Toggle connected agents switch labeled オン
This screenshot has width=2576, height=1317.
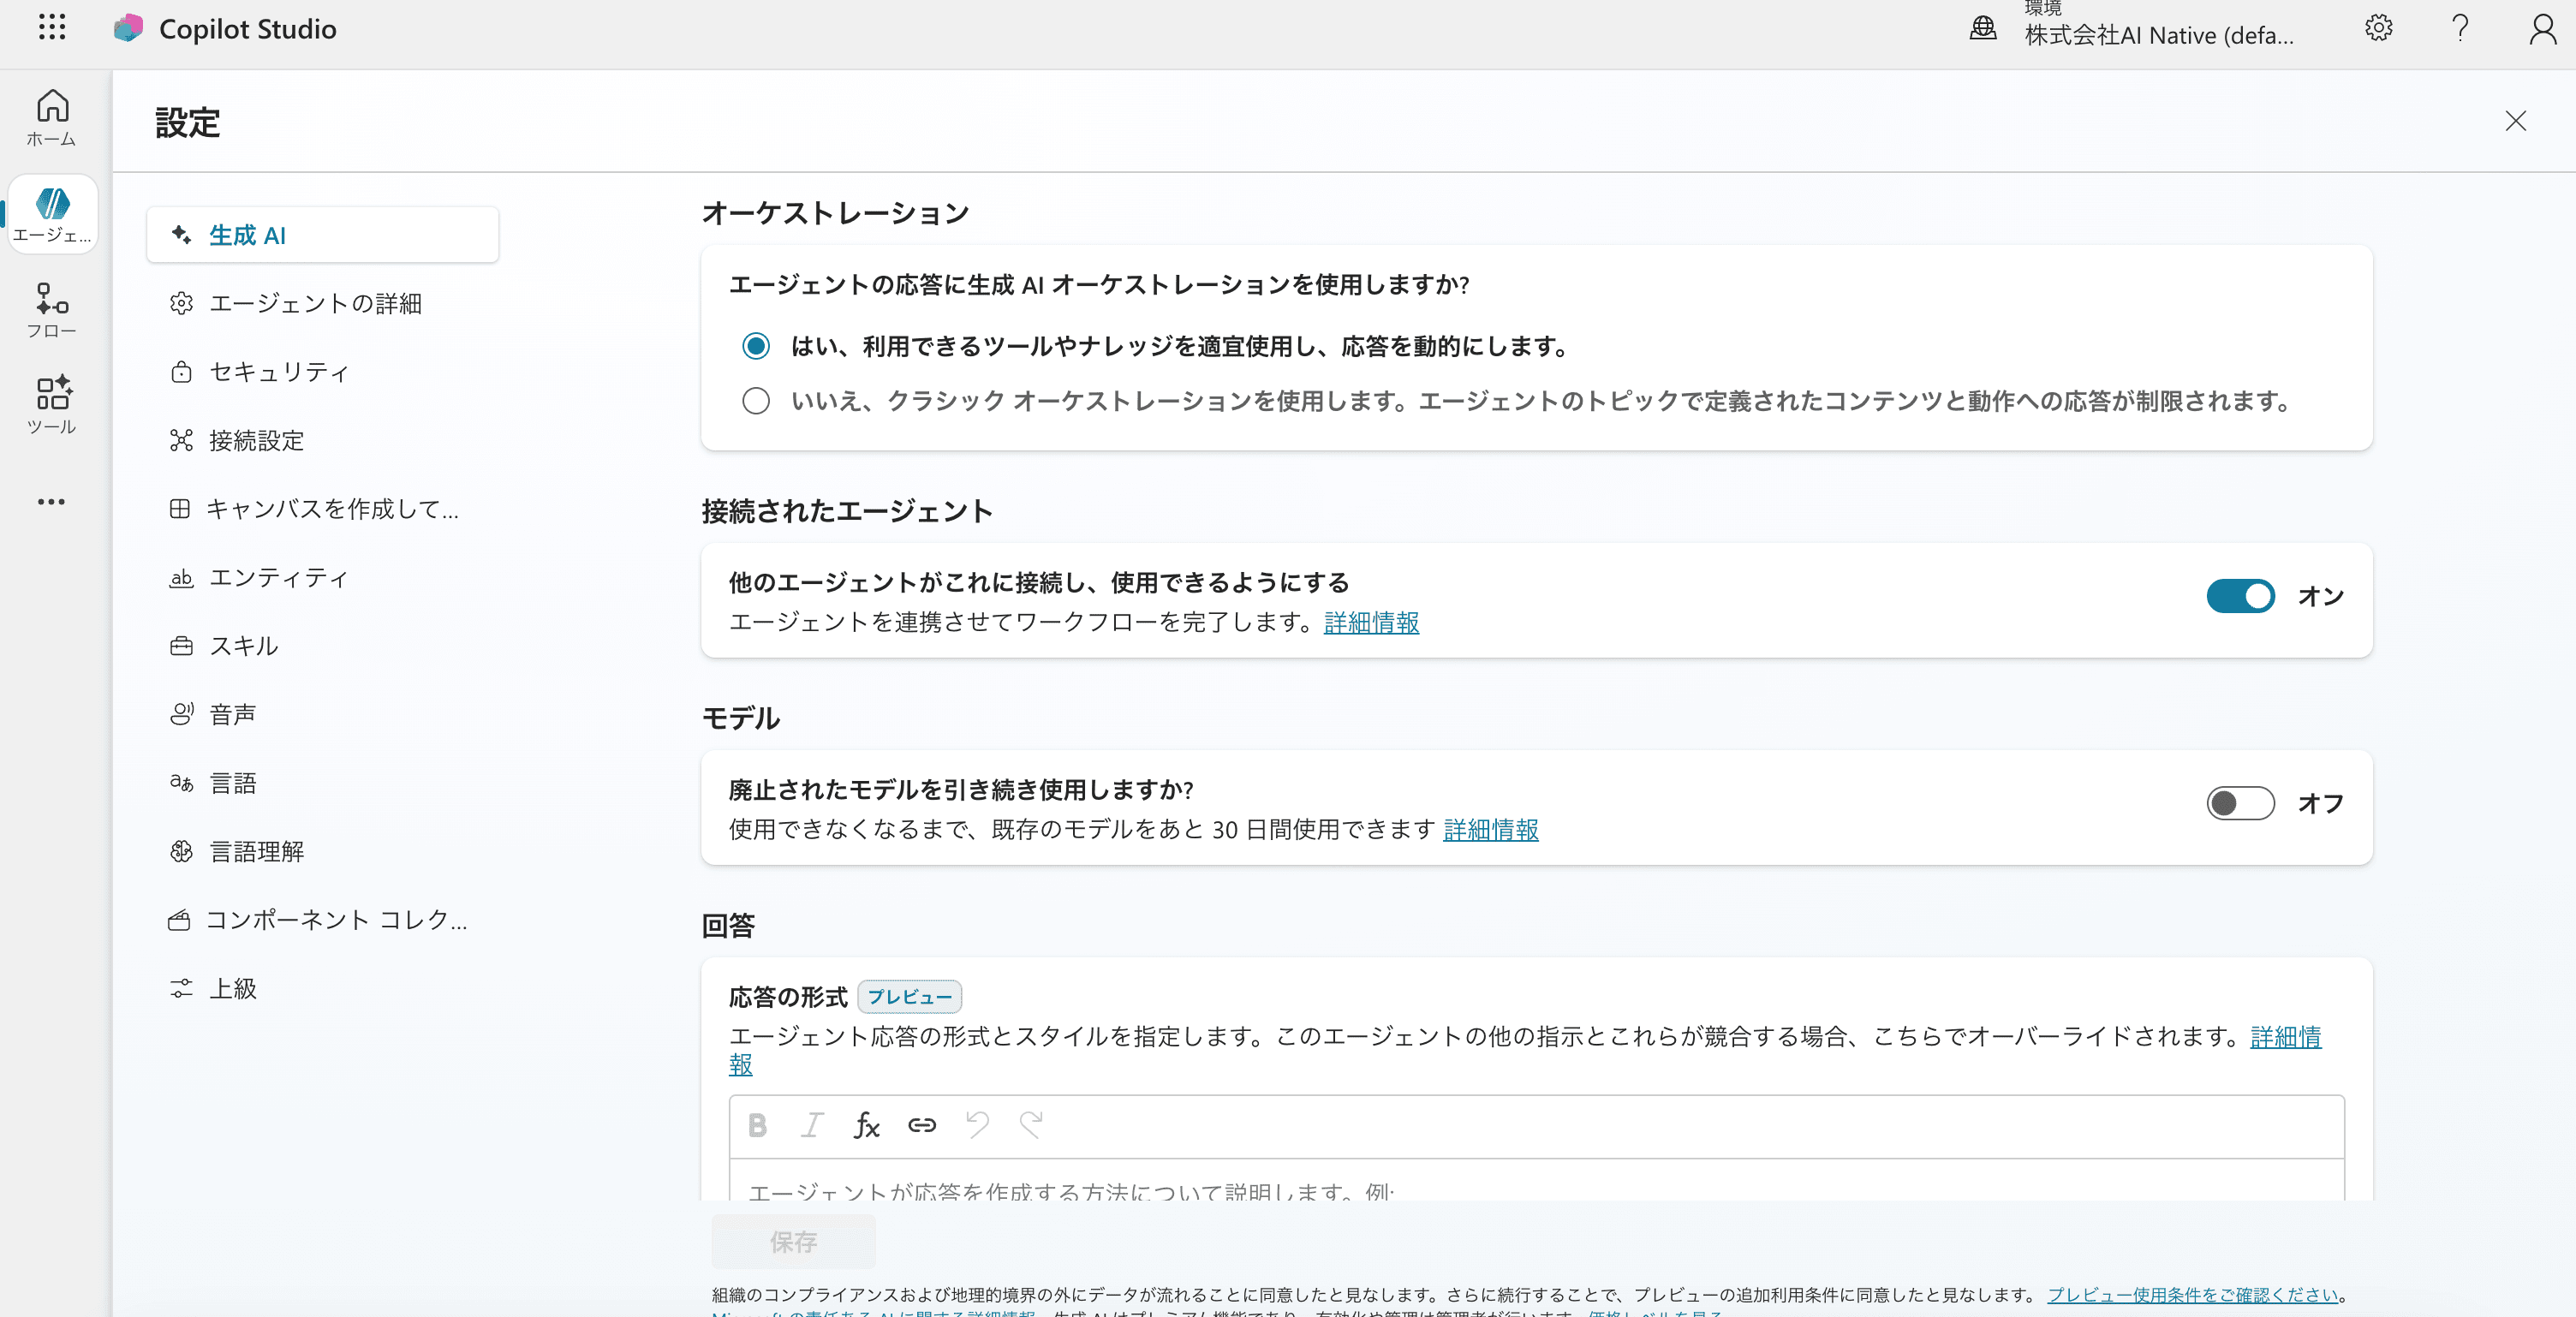coord(2240,596)
